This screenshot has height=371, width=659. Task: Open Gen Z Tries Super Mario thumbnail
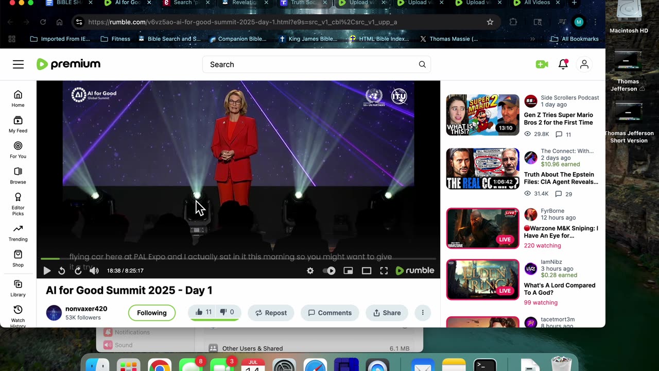482,115
